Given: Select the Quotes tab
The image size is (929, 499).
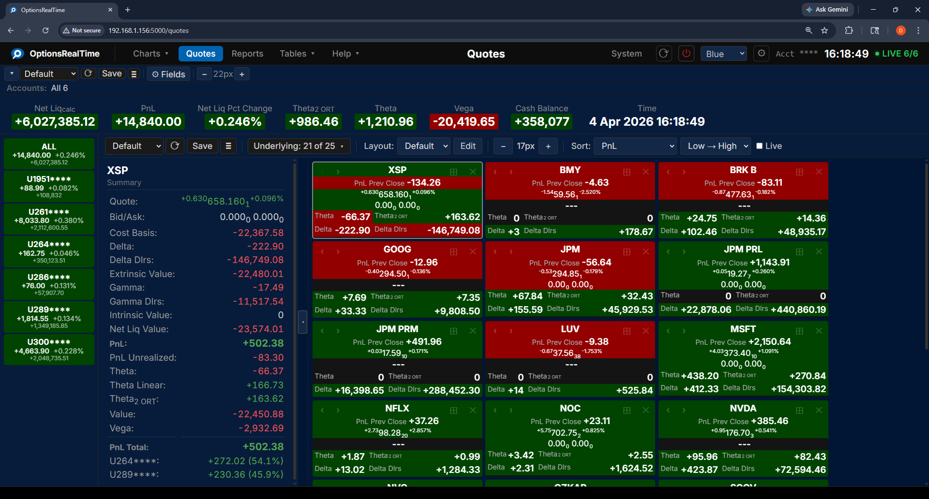Looking at the screenshot, I should pos(201,54).
